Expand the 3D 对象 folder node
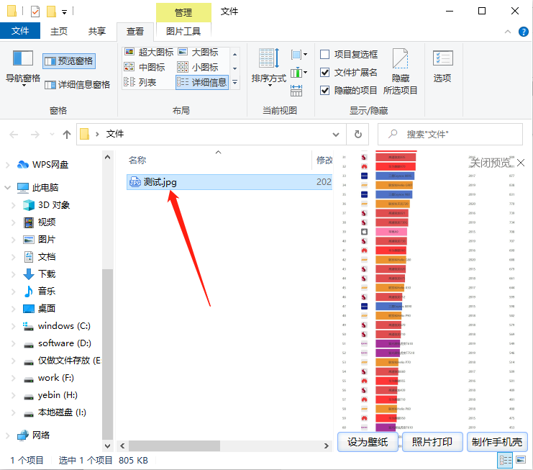The height and width of the screenshot is (470, 533). pyautogui.click(x=14, y=205)
